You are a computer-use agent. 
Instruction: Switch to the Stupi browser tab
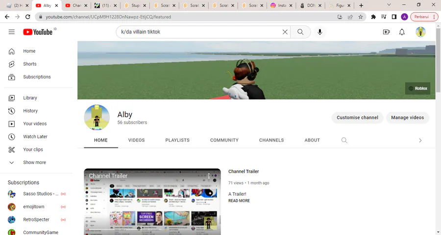coord(135,5)
